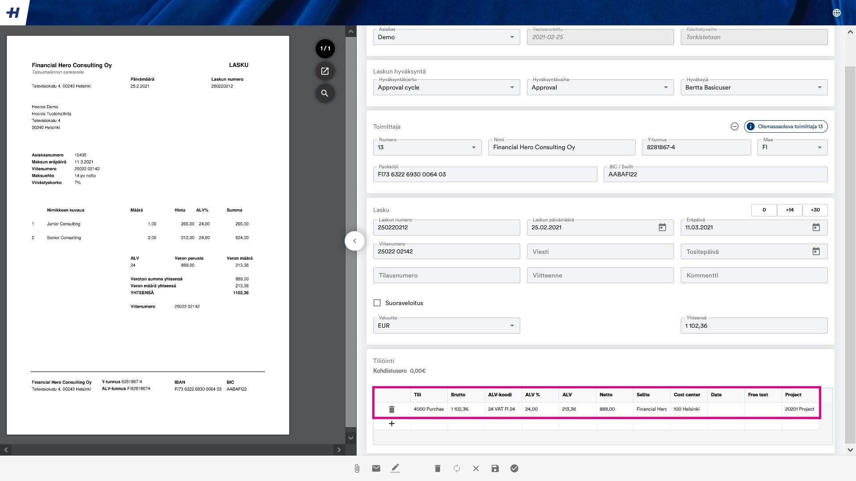Click the Laskun numero field
This screenshot has height=481, width=856.
447,228
